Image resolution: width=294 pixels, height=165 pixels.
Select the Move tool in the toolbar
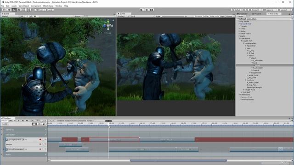(9, 10)
